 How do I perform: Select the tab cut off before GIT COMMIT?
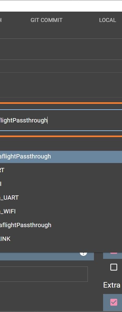tap(1, 20)
